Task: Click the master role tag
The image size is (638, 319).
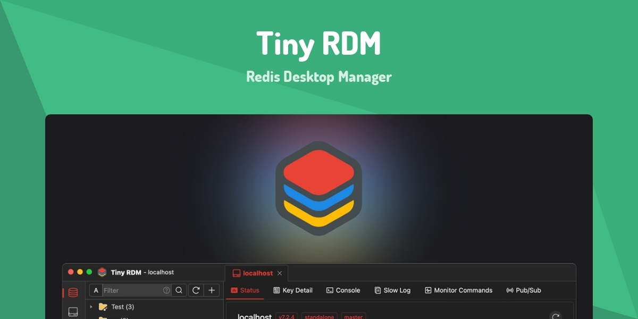Action: [354, 317]
